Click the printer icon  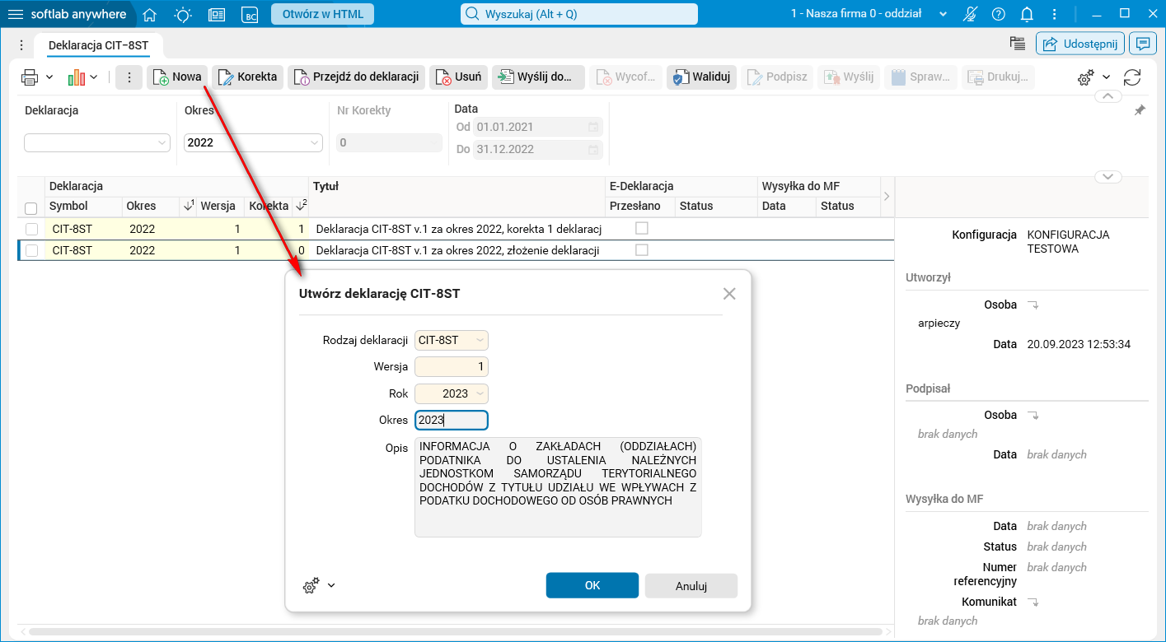coord(30,77)
